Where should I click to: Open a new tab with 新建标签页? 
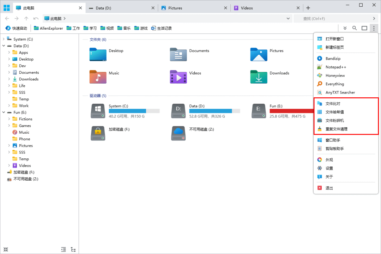point(334,47)
